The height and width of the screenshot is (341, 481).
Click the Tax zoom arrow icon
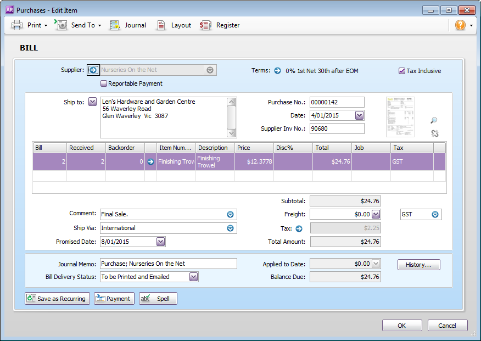(299, 228)
